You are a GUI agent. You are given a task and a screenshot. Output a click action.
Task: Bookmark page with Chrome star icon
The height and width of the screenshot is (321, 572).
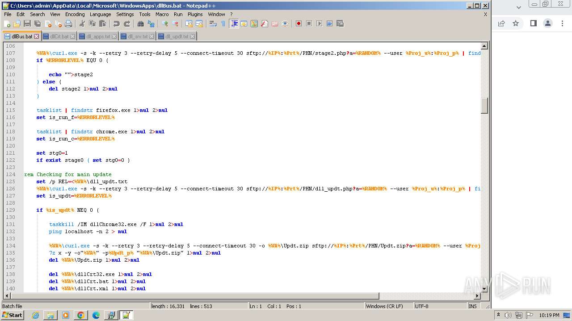[x=516, y=23]
